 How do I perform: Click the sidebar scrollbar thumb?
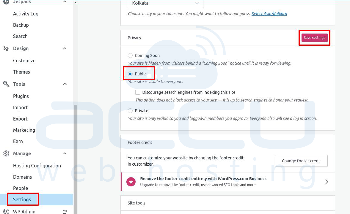click(x=76, y=159)
